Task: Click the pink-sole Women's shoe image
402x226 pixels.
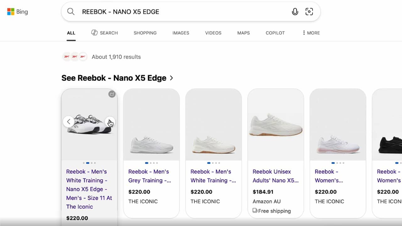Action: (x=338, y=124)
